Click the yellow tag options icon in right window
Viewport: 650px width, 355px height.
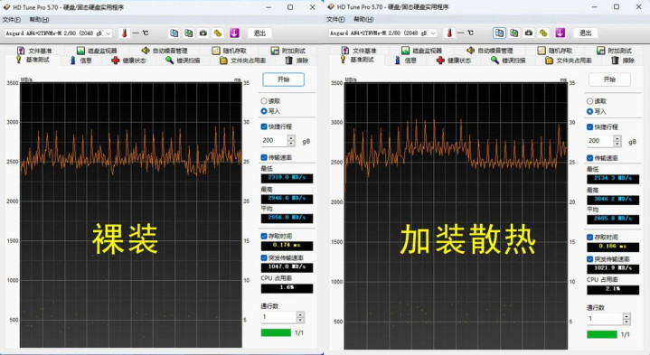(543, 33)
